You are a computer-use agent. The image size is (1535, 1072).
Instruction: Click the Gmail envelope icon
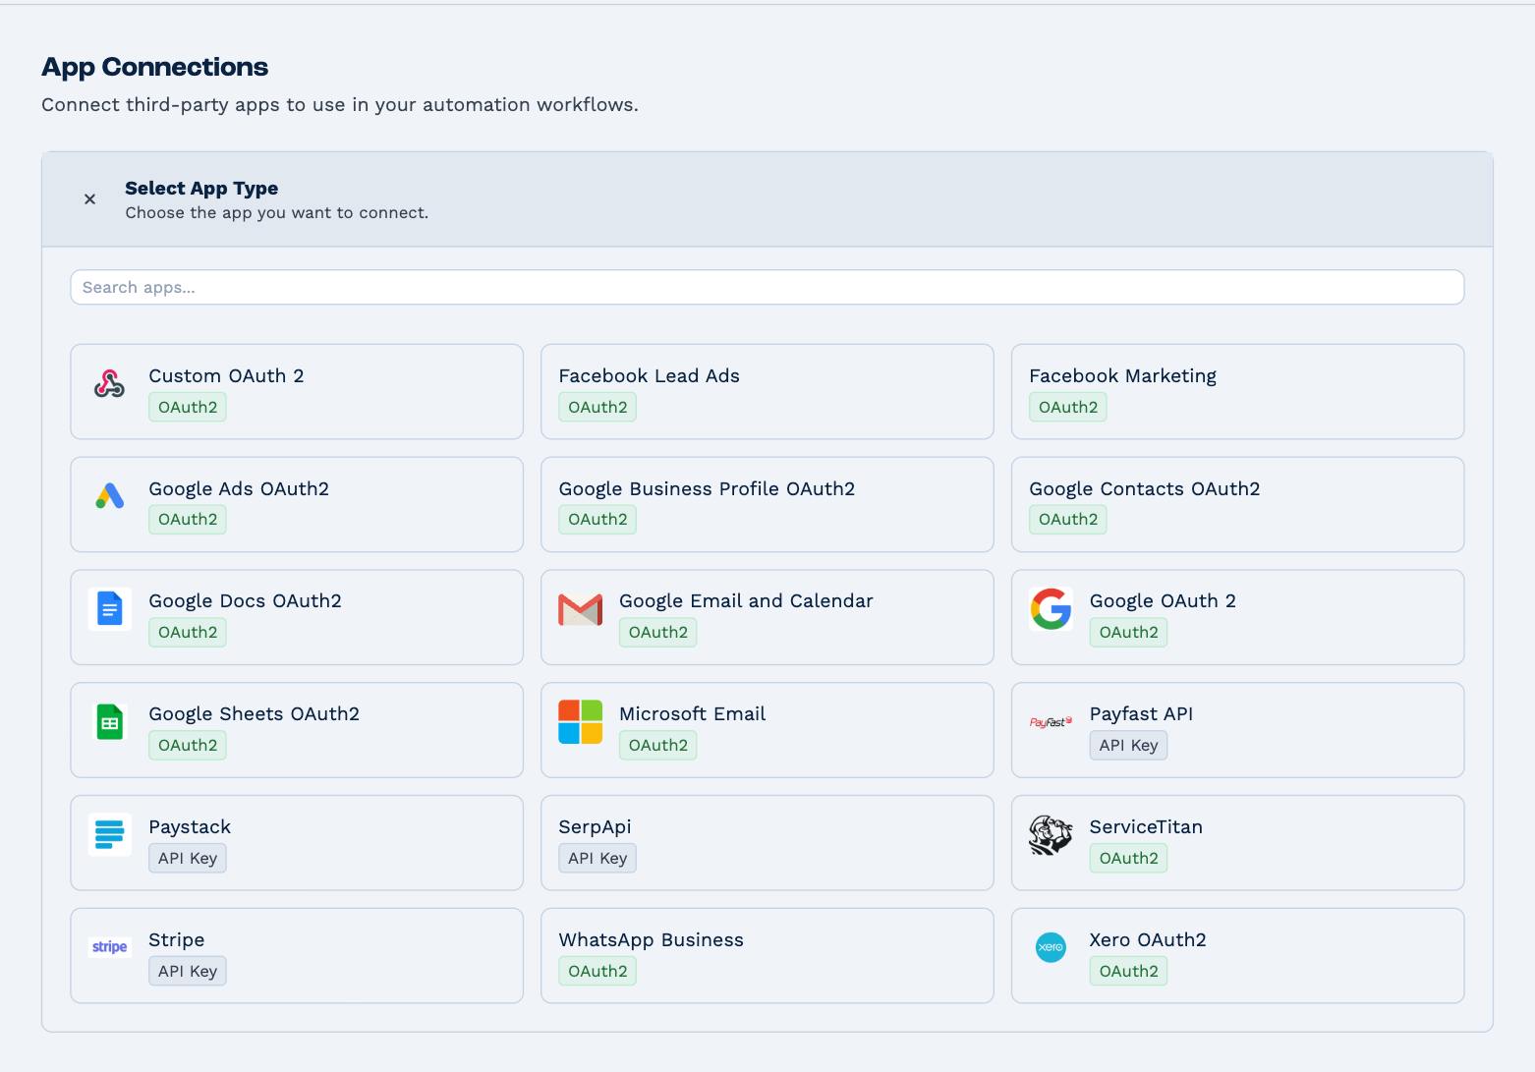(580, 609)
